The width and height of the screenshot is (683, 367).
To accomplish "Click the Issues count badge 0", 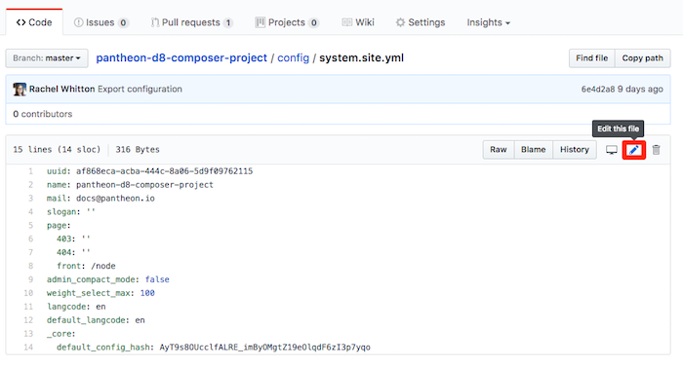I will (123, 22).
